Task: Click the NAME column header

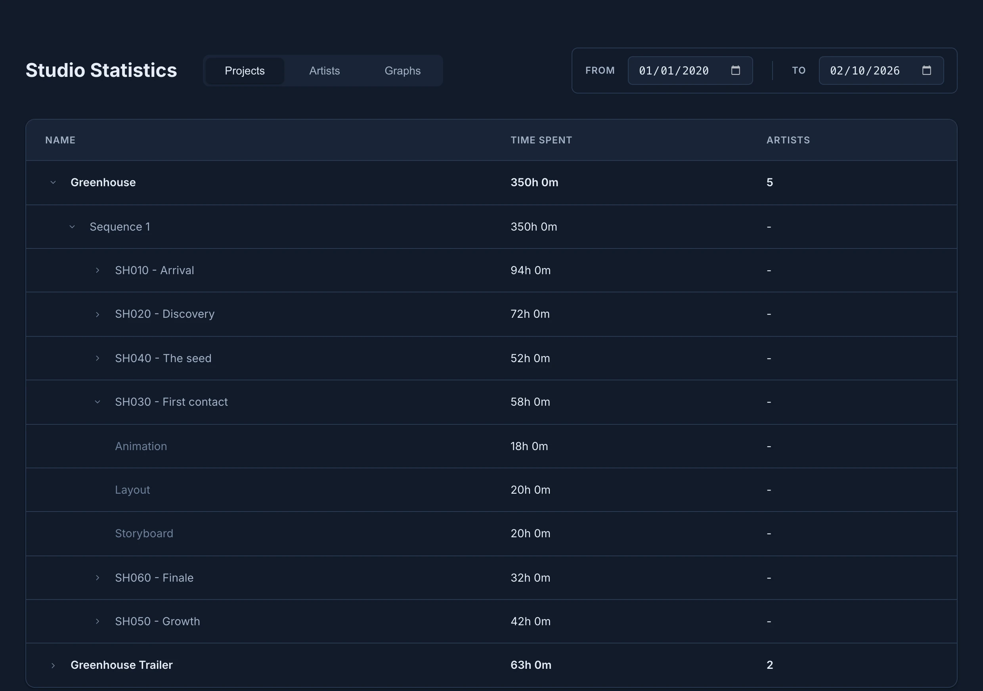Action: pos(60,140)
